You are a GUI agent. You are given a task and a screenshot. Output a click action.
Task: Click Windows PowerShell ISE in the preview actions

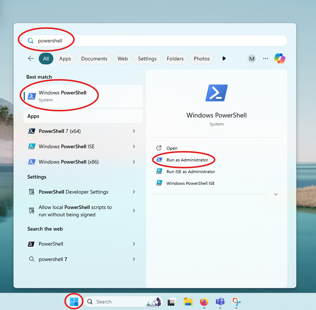(190, 183)
